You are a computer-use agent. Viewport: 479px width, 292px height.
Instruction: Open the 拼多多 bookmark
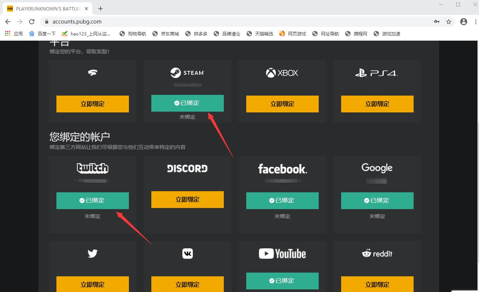(x=196, y=34)
